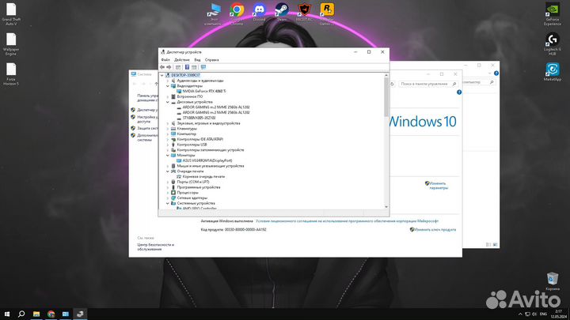Select the ST1000VX005 disk drive
Viewport: 570px width, 320px height.
pos(199,118)
